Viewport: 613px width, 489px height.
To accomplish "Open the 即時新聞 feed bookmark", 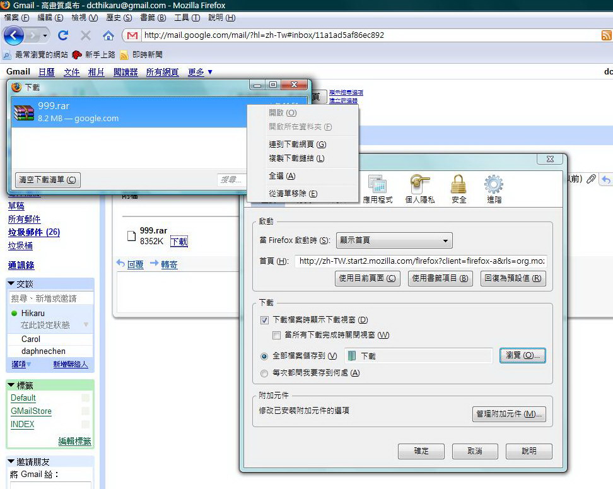I will coord(141,55).
